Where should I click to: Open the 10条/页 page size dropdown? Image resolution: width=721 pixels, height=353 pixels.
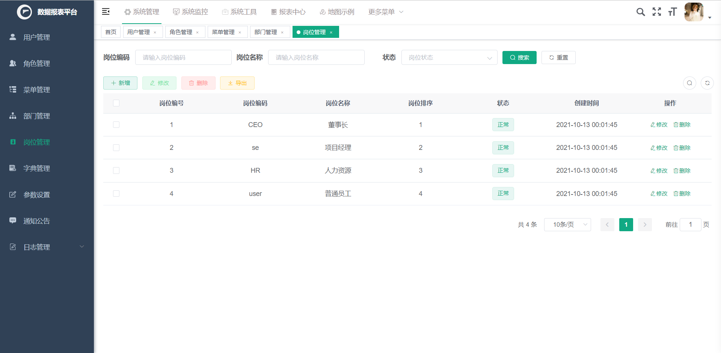567,224
